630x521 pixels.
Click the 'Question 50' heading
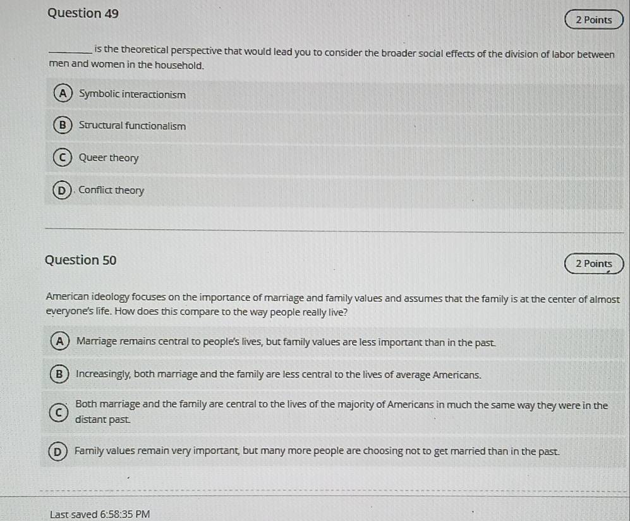tap(81, 260)
